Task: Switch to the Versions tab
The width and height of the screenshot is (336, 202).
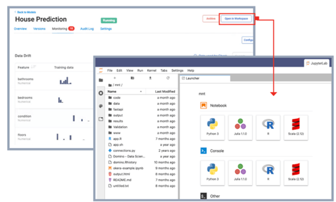Action: click(x=39, y=29)
